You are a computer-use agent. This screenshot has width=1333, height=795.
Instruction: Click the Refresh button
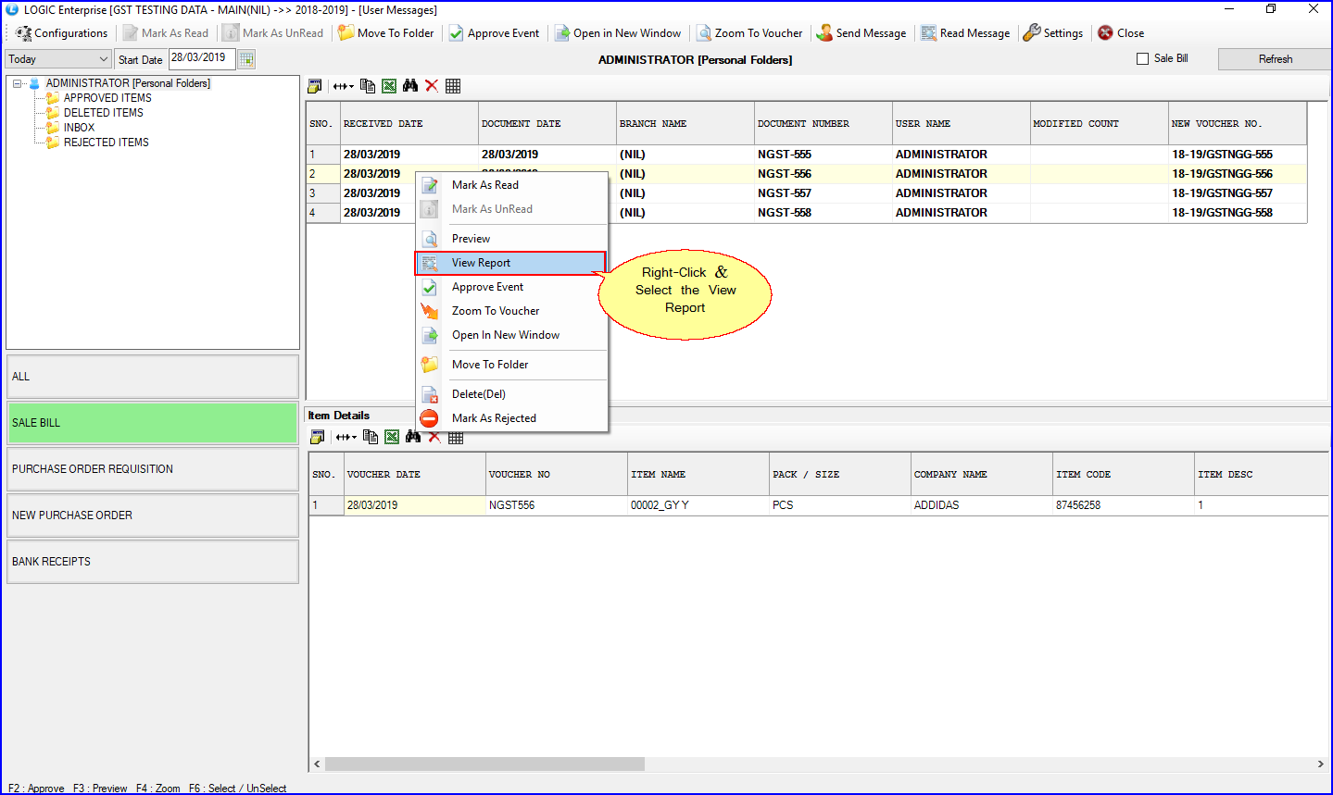[1275, 59]
